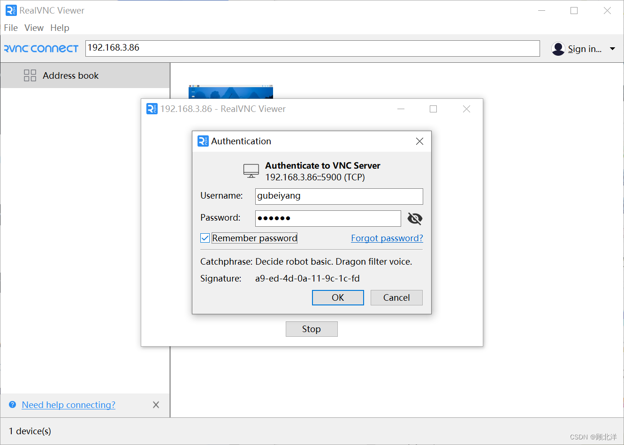The height and width of the screenshot is (445, 624).
Task: Click the address bar containing 192.168.3.86
Action: click(x=312, y=48)
